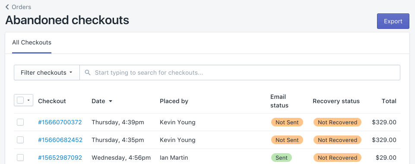Open checkout link #15652987092
The width and height of the screenshot is (415, 164).
[x=60, y=158]
